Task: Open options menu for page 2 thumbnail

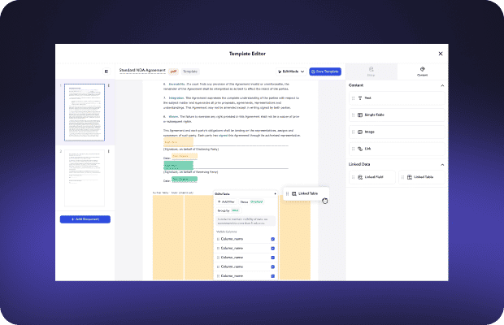Action: [x=109, y=151]
